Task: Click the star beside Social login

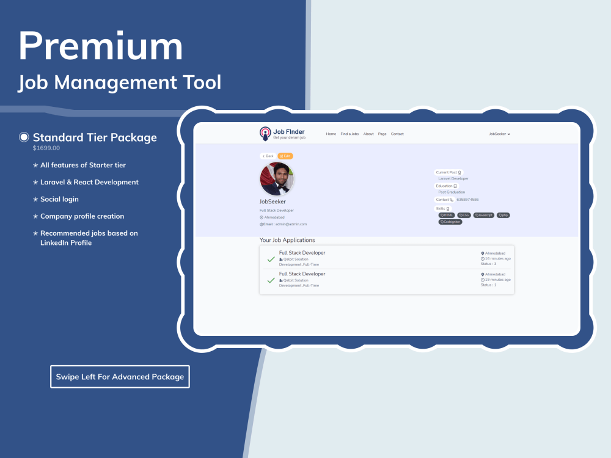Action: coord(35,200)
